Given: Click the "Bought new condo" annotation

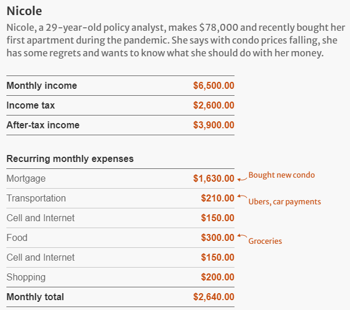Looking at the screenshot, I should point(282,175).
